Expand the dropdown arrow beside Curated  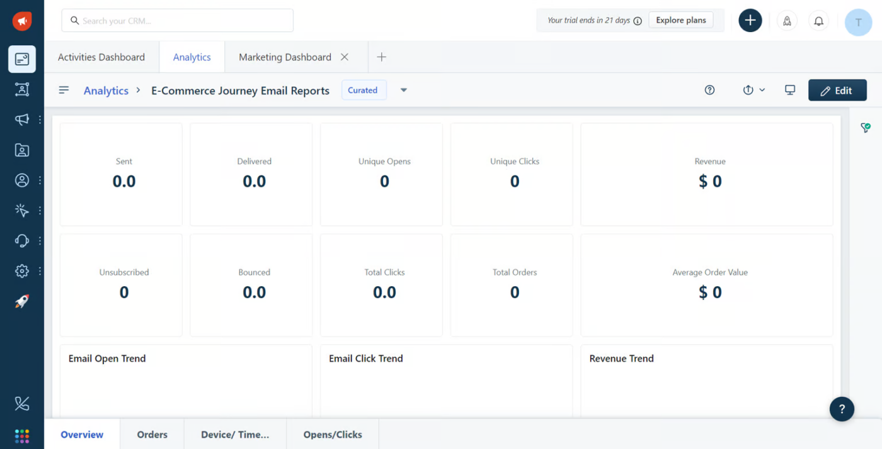coord(404,90)
